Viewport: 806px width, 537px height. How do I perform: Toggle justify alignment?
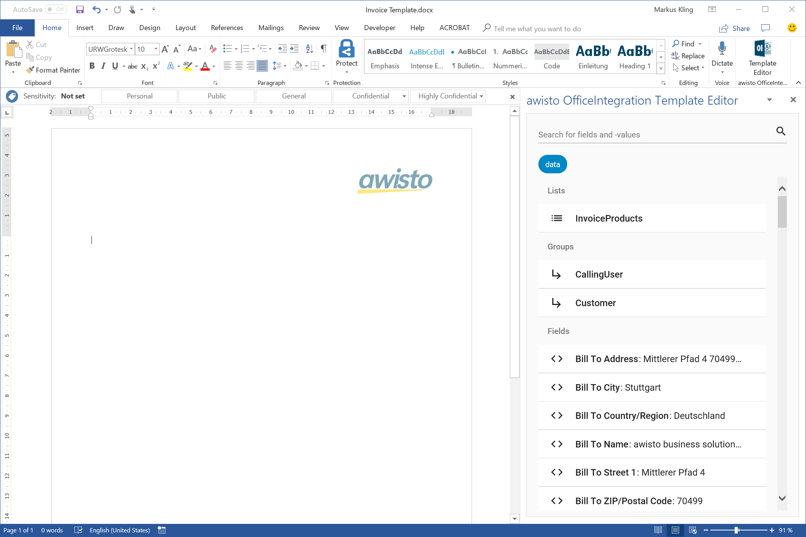click(262, 66)
